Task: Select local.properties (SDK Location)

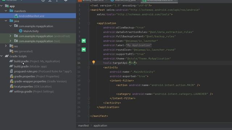Action: tap(33, 86)
